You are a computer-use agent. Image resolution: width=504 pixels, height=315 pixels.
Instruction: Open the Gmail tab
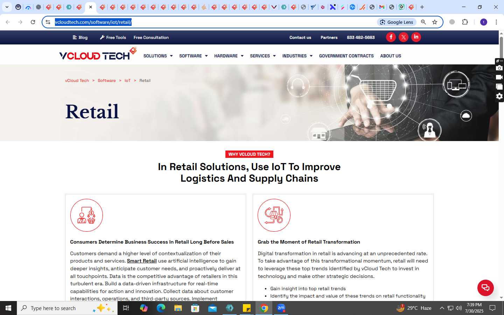[382, 7]
